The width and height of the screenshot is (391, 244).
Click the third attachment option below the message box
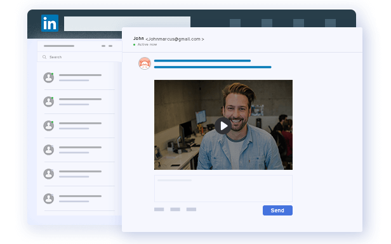(191, 209)
